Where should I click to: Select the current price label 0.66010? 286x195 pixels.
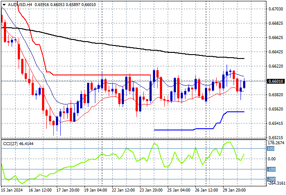click(276, 81)
